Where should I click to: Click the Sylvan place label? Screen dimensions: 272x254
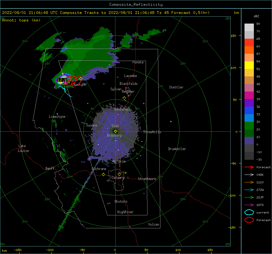(116, 89)
